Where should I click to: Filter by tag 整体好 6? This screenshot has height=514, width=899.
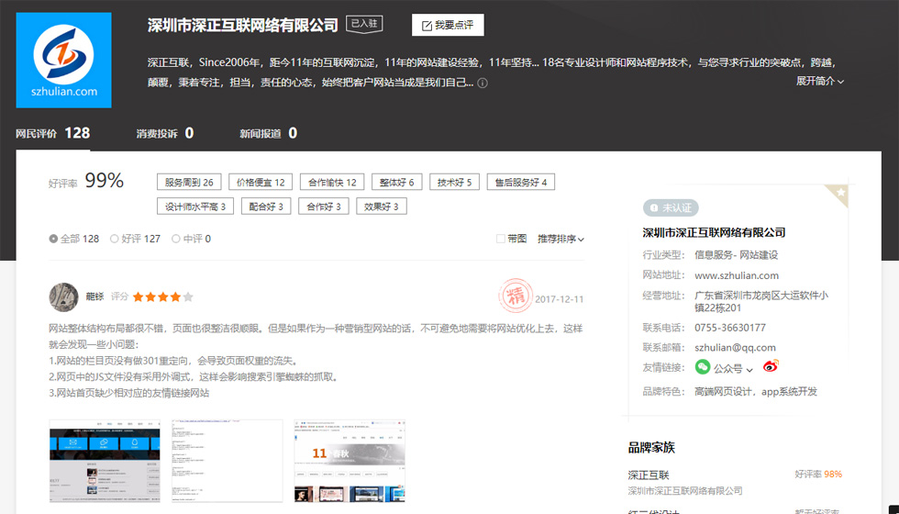click(396, 182)
